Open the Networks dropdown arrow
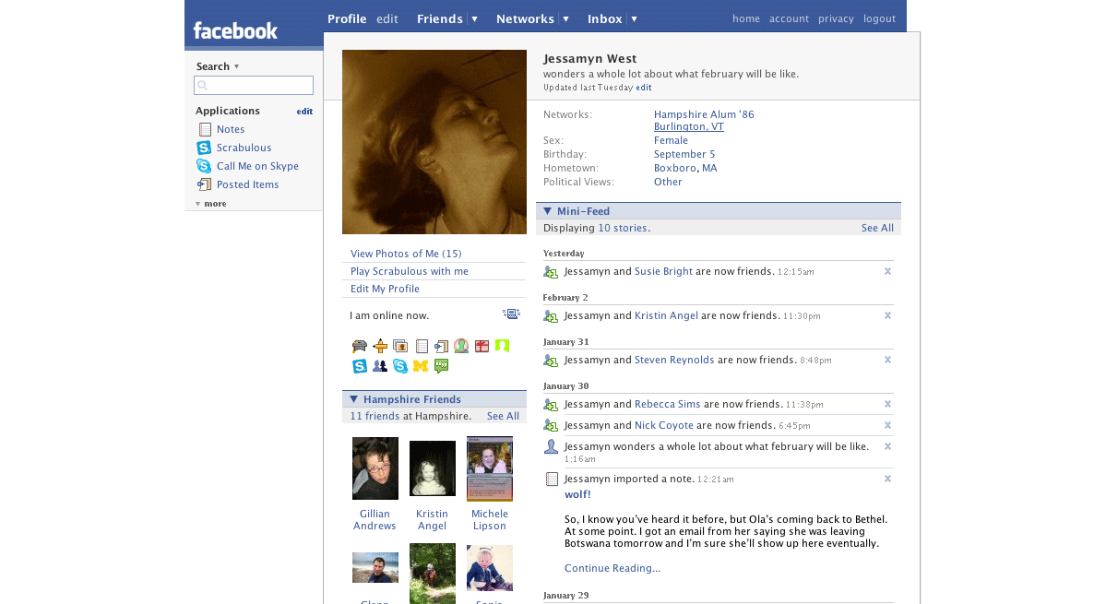Screen dimensions: 1106x604 (x=565, y=19)
